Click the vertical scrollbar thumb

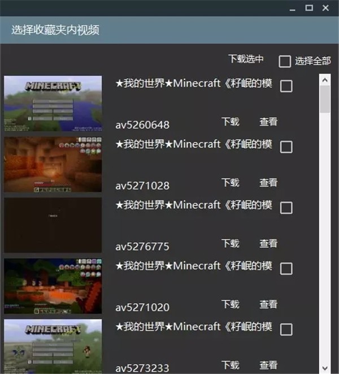coord(325,99)
